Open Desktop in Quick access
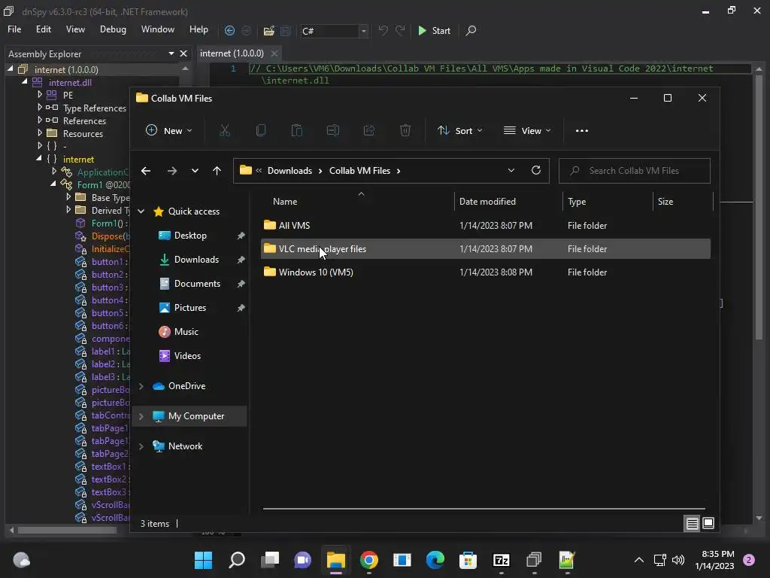 (x=190, y=236)
